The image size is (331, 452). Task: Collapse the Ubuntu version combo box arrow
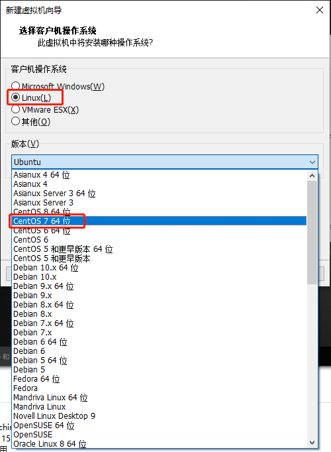pyautogui.click(x=312, y=162)
